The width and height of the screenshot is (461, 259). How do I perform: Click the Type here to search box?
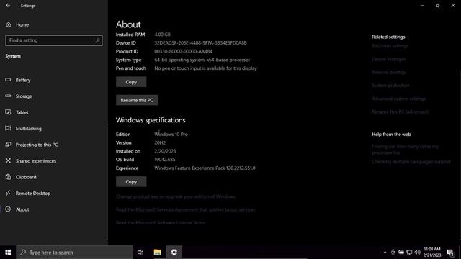[x=74, y=253]
